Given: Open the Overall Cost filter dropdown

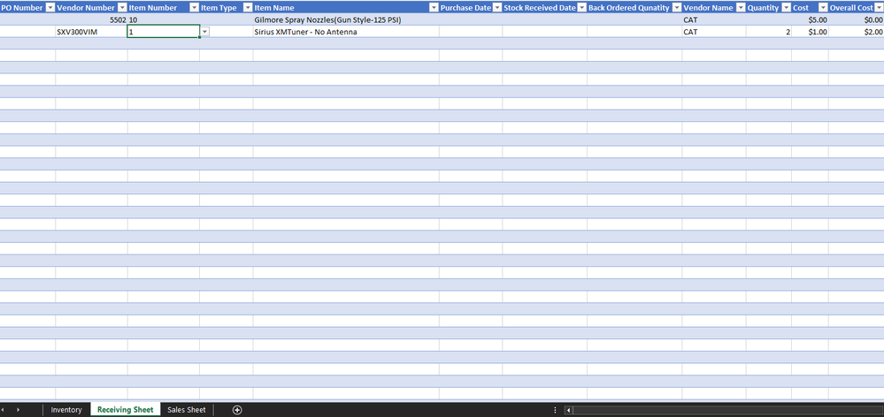Looking at the screenshot, I should point(879,7).
